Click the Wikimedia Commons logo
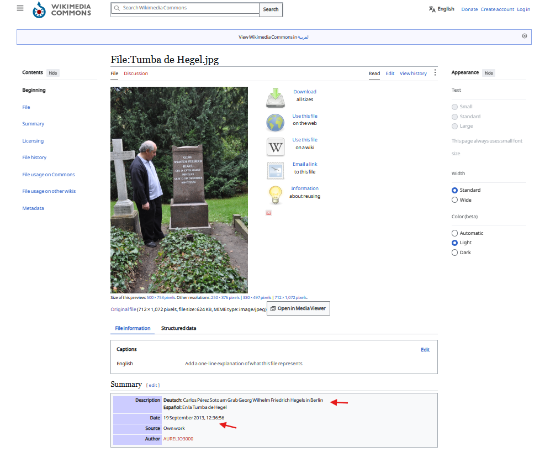Image resolution: width=545 pixels, height=452 pixels. (61, 10)
